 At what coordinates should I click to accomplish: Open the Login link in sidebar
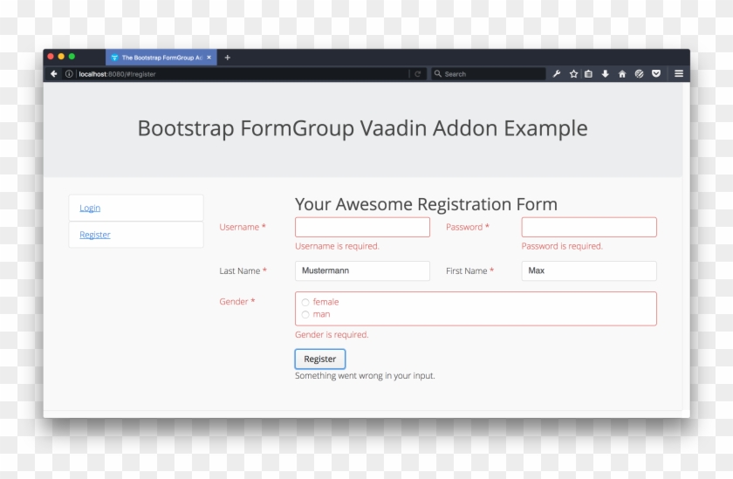pos(90,208)
